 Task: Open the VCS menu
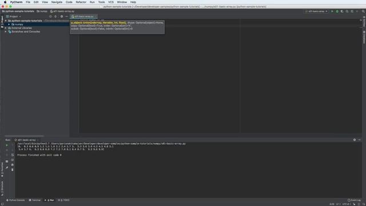pos(111,2)
